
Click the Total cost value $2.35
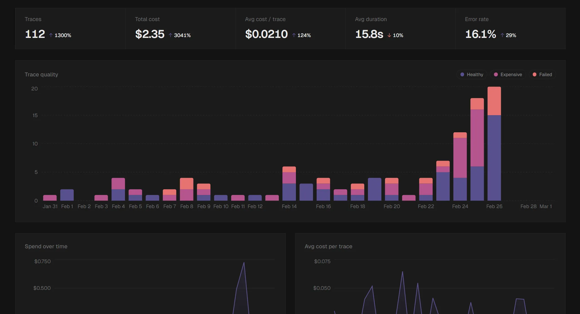[150, 34]
